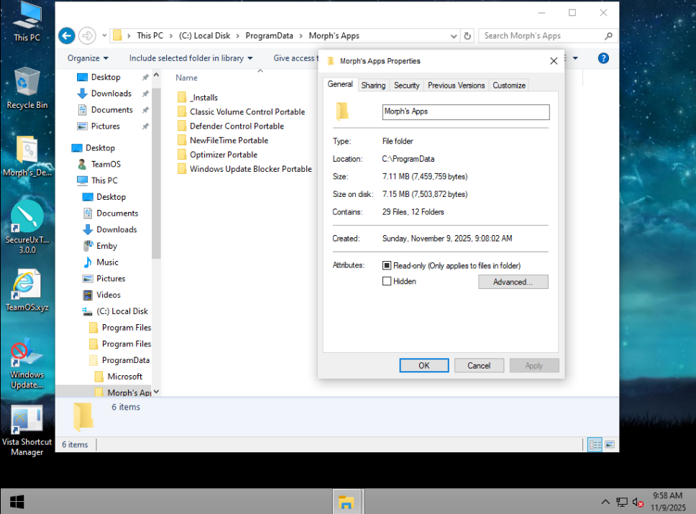The height and width of the screenshot is (514, 696).
Task: Switch to the Previous Versions tab
Action: [457, 86]
